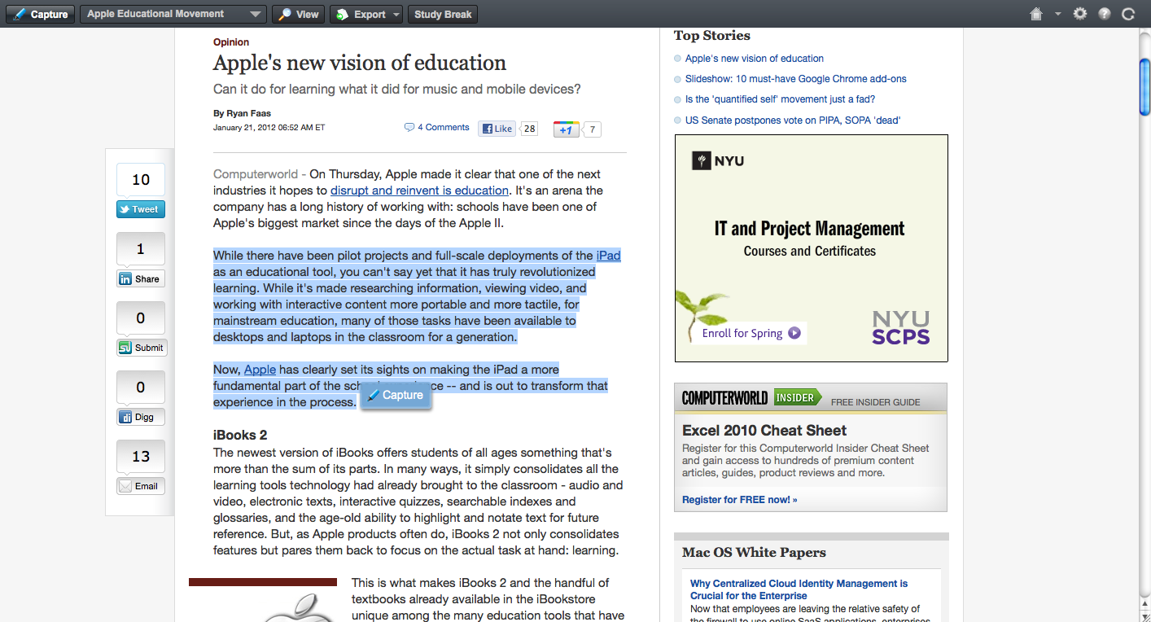Screen dimensions: 1151x622
Task: Click the 'Top Stories' heading
Action: [712, 36]
